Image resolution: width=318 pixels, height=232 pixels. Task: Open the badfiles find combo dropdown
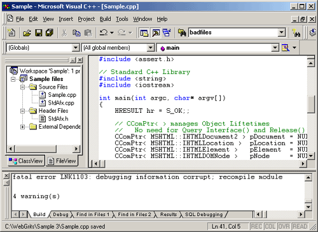click(281, 33)
